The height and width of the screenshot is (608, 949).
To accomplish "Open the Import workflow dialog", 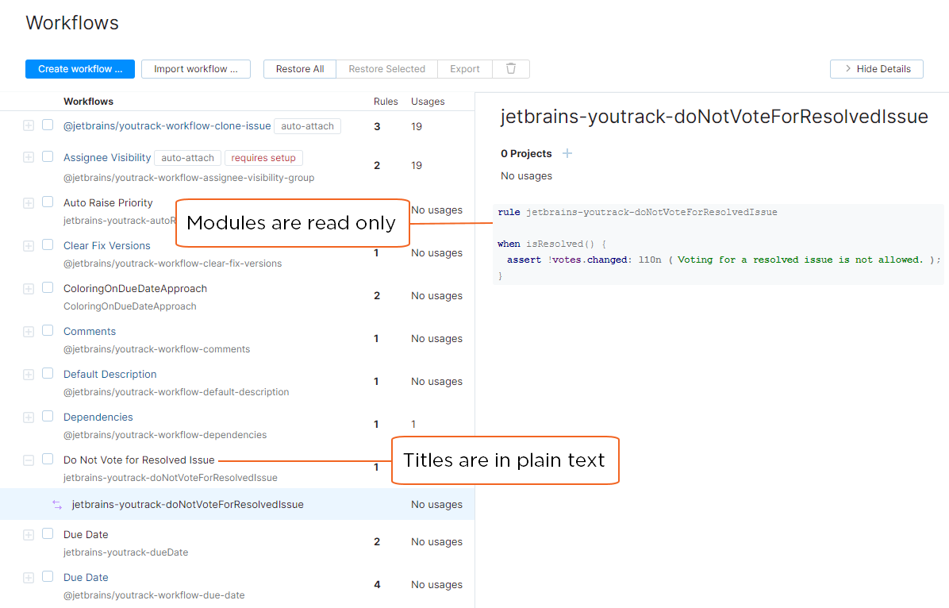I will coord(196,69).
